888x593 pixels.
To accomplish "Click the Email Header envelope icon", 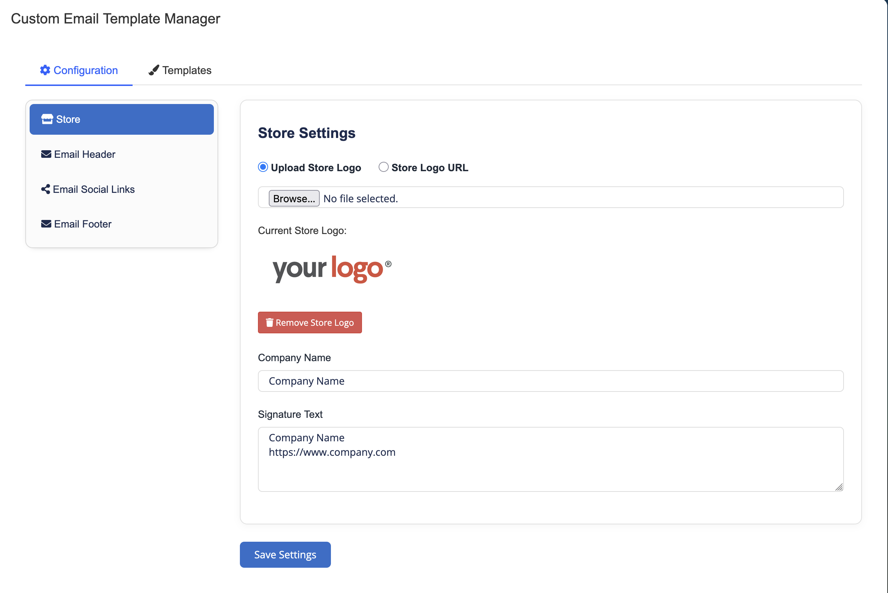I will click(46, 154).
